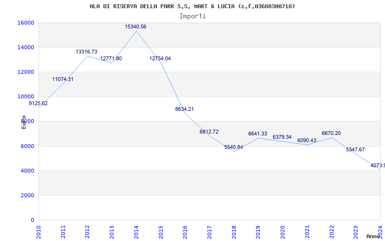385x241 pixels.
Task: Click the x-axis year 2014
Action: (x=136, y=232)
